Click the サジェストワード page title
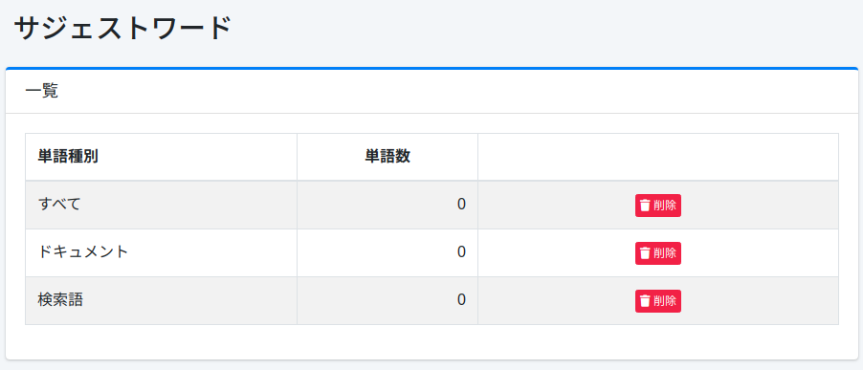This screenshot has width=863, height=370. [122, 29]
